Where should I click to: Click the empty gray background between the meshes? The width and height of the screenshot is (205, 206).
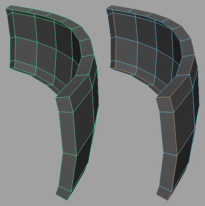pos(102,131)
